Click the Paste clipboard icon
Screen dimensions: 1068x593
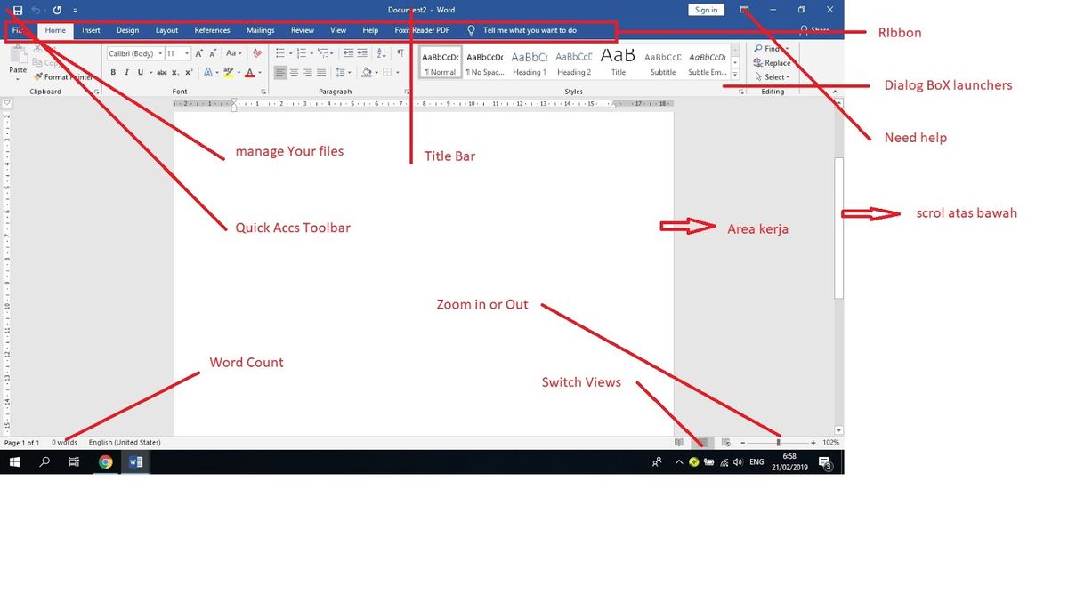18,55
